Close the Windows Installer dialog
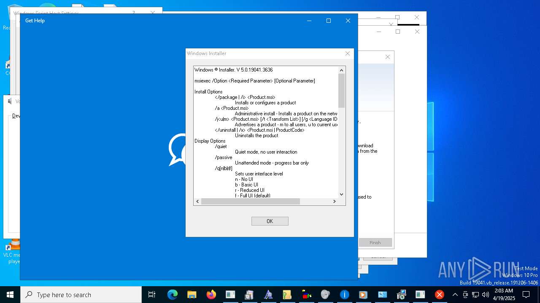Image resolution: width=540 pixels, height=303 pixels. click(348, 53)
